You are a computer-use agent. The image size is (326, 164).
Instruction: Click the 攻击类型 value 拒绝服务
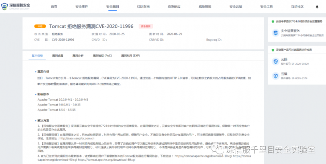tap(57, 34)
